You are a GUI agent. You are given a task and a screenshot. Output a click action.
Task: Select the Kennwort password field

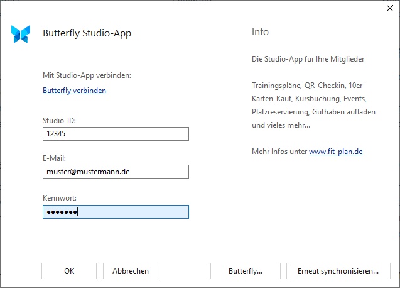pyautogui.click(x=116, y=212)
